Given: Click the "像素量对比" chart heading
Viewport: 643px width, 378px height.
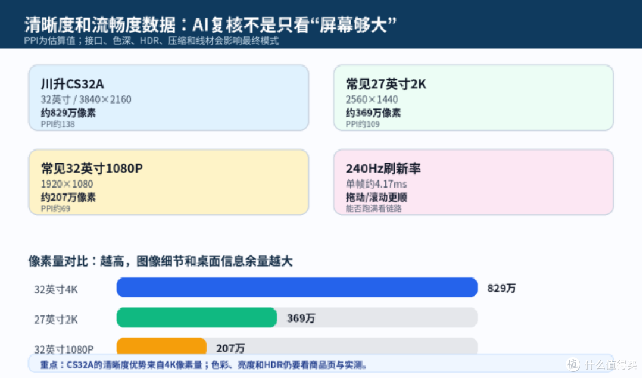Looking at the screenshot, I should (160, 261).
